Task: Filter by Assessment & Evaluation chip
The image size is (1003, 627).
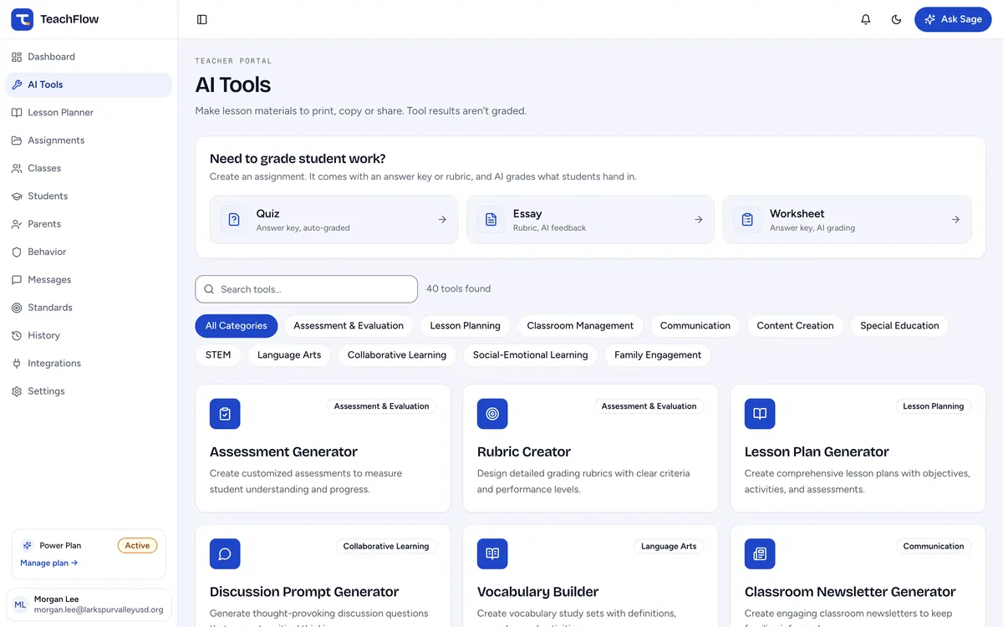Action: coord(349,326)
